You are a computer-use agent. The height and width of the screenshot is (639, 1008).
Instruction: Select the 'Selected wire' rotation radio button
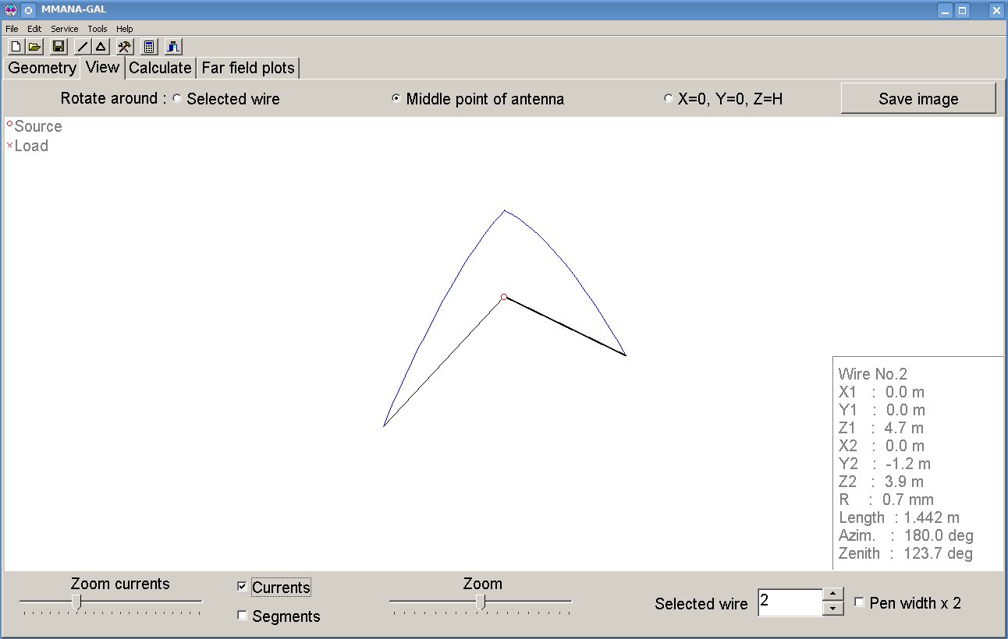(x=176, y=99)
